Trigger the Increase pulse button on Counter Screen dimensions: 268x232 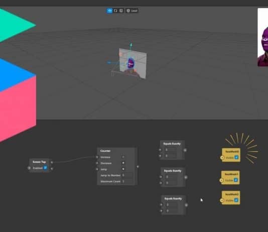[x=123, y=157]
